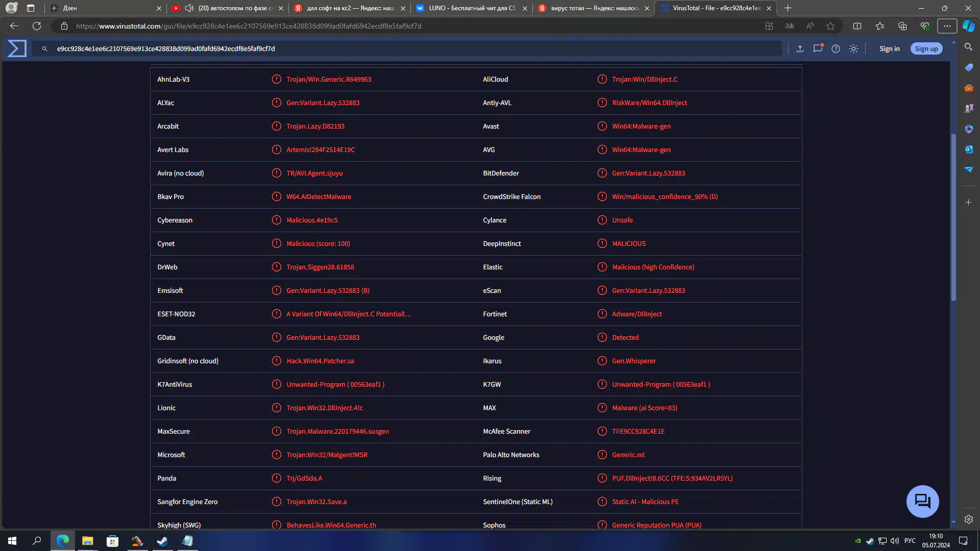Click the Sign in link
This screenshot has width=980, height=551.
(889, 48)
